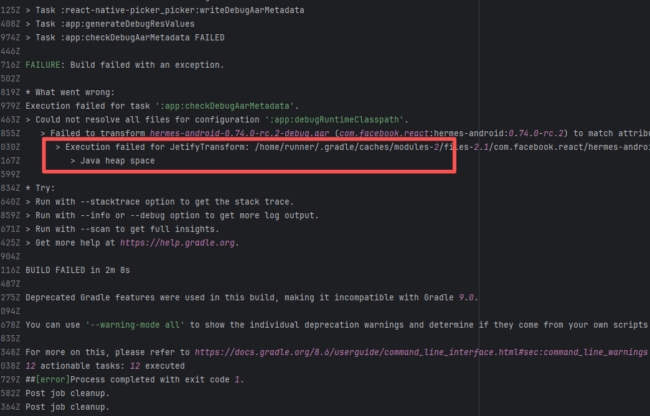This screenshot has height=416, width=650.
Task: Select the 'Execution failed for JetifyTransform' line
Action: click(x=249, y=147)
